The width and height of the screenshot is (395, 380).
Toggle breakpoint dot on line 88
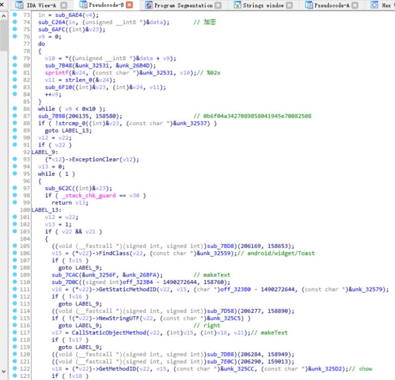[15, 123]
